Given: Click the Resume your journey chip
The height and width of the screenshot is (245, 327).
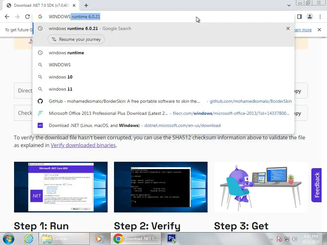Looking at the screenshot, I should click(x=76, y=39).
